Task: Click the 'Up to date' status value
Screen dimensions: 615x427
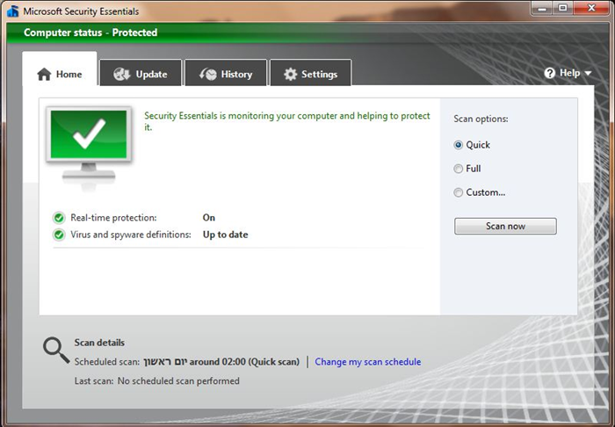Action: [x=226, y=235]
